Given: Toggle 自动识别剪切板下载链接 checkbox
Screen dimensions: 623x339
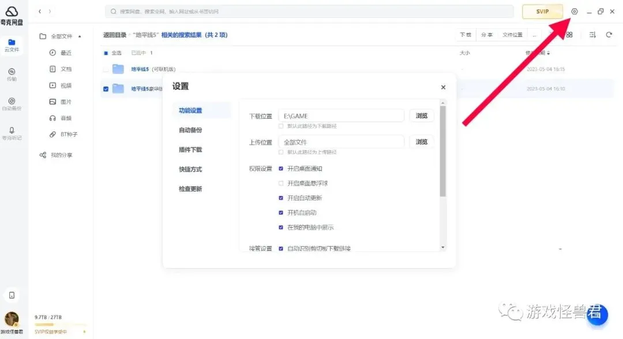Looking at the screenshot, I should [281, 248].
